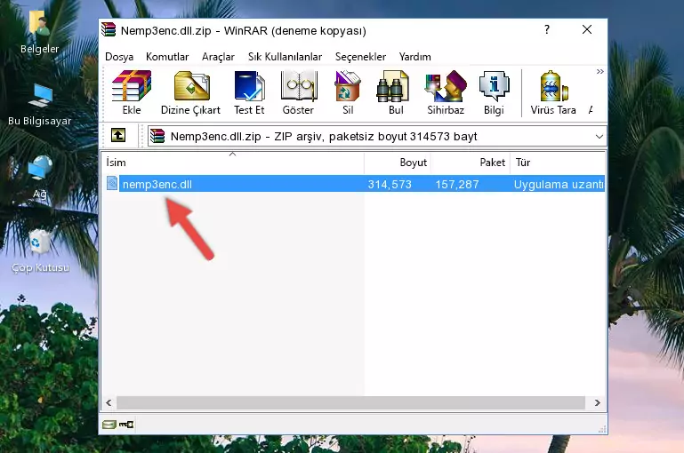Sort by Tür column header
The width and height of the screenshot is (684, 453).
[558, 163]
